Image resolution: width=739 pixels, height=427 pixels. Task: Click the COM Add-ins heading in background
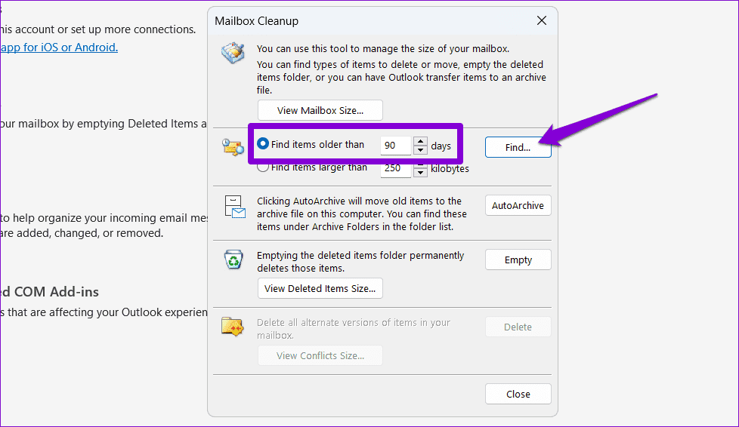point(49,291)
